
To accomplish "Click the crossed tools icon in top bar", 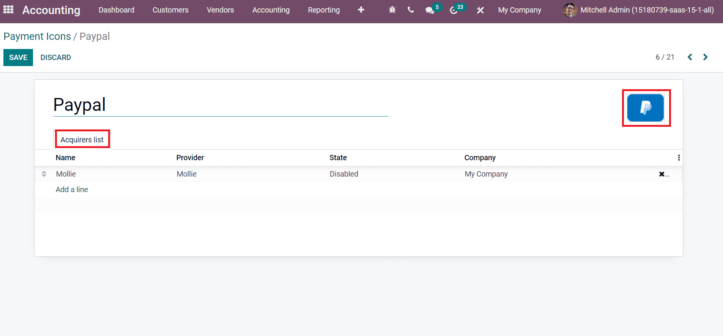I will (480, 10).
